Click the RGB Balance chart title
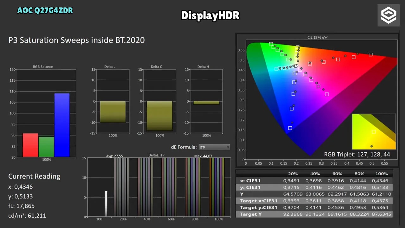405x228 pixels. click(43, 67)
